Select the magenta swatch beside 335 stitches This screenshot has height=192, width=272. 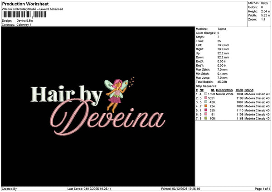(206, 110)
